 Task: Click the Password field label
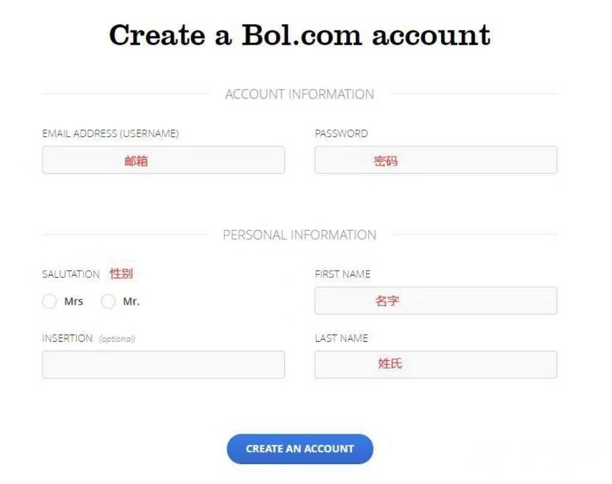tap(341, 134)
